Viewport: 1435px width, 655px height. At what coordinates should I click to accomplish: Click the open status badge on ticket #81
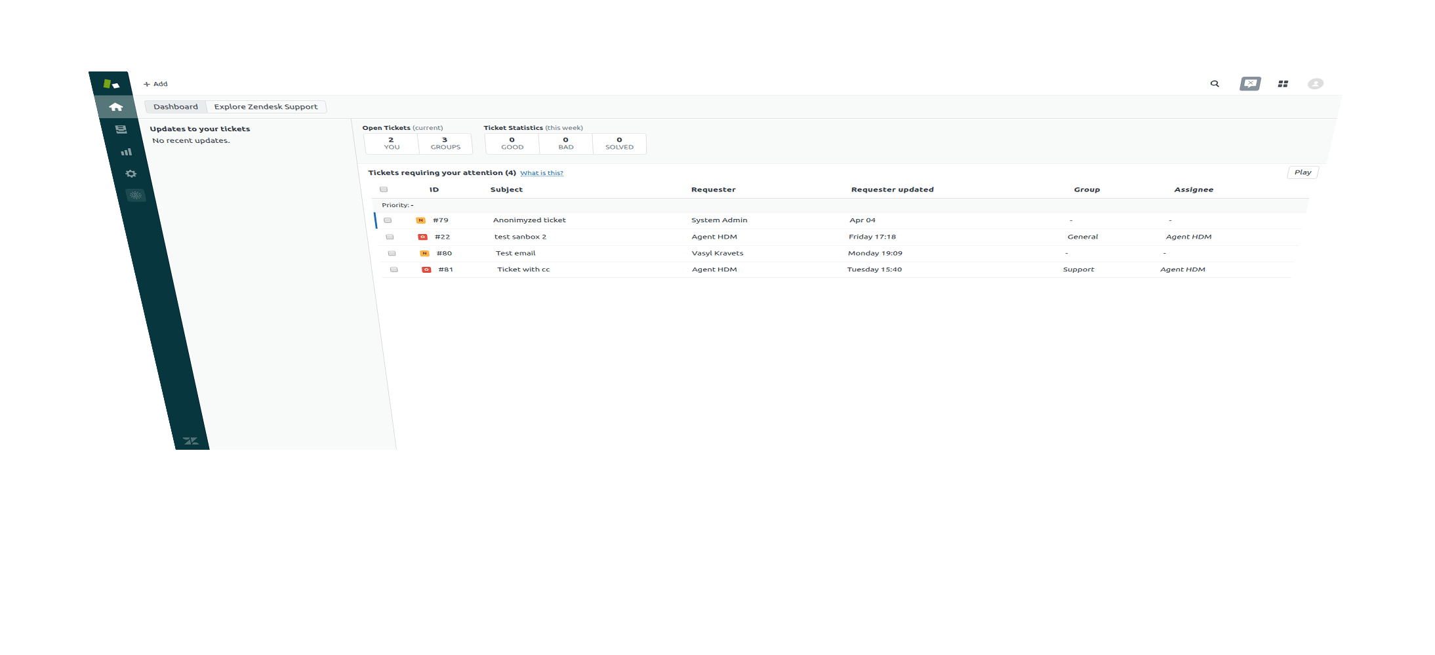tap(426, 269)
